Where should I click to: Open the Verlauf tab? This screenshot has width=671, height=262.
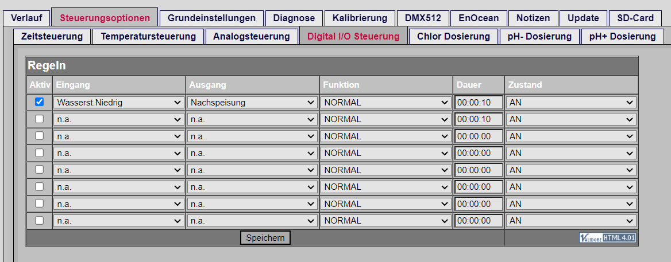pos(26,18)
